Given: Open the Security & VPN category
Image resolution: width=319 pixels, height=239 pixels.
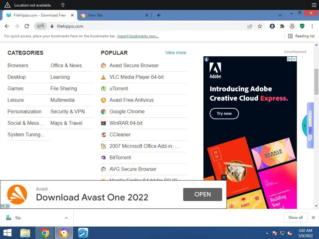Looking at the screenshot, I should [68, 112].
